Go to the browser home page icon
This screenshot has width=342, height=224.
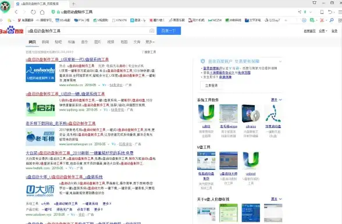coord(42,12)
